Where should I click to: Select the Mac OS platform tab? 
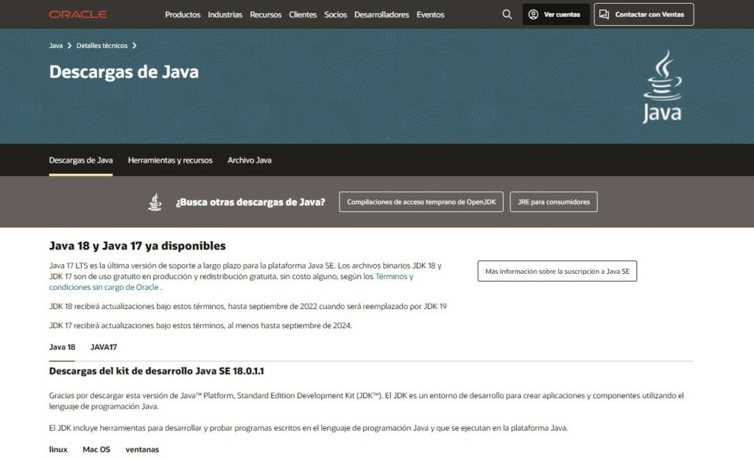(96, 450)
